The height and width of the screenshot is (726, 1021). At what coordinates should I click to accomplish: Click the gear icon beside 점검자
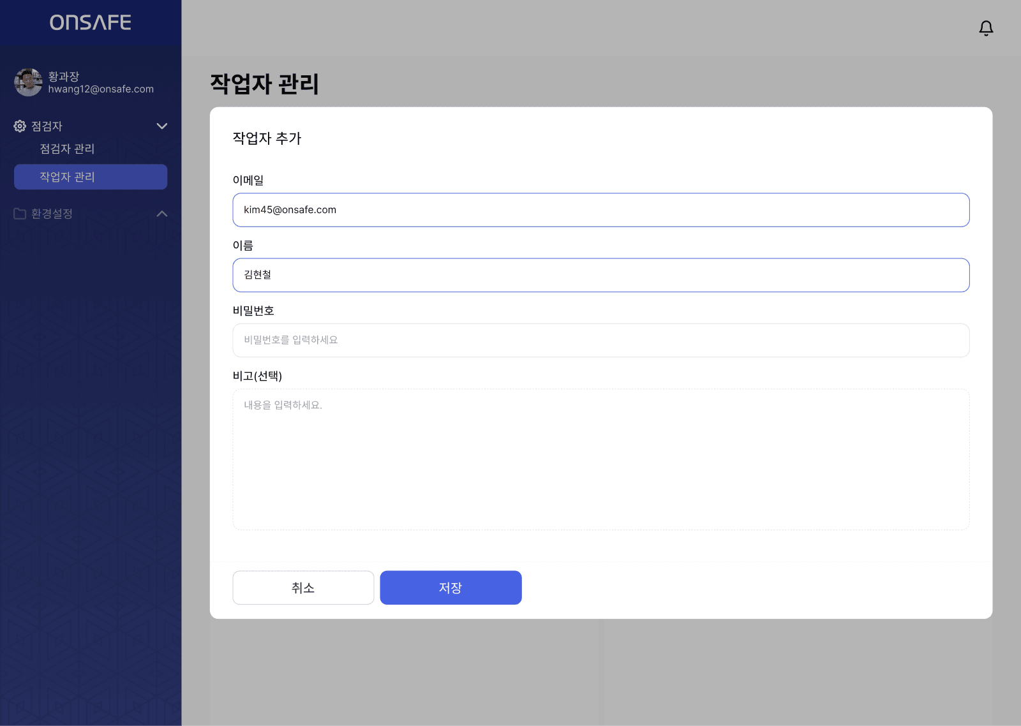[x=20, y=126]
